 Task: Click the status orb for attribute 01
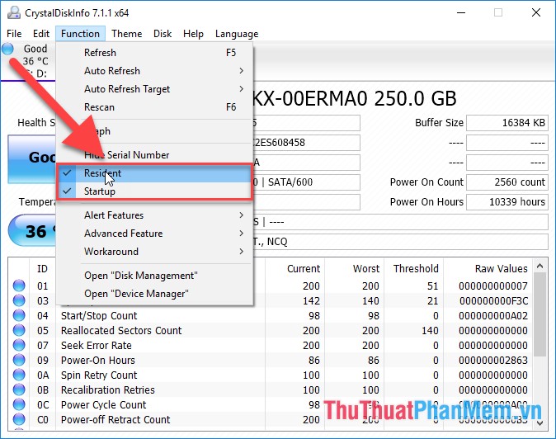coord(19,286)
